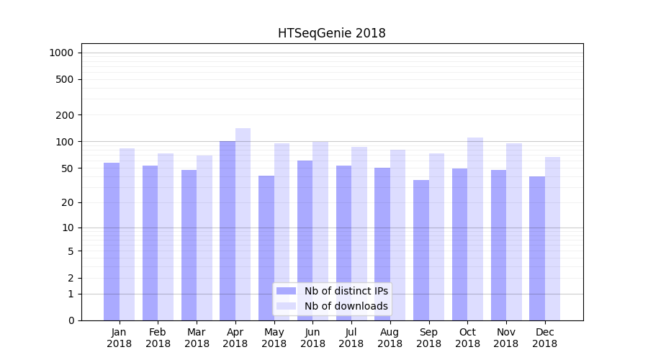
Task: Click the downloads legend color swatch
Action: tap(286, 306)
